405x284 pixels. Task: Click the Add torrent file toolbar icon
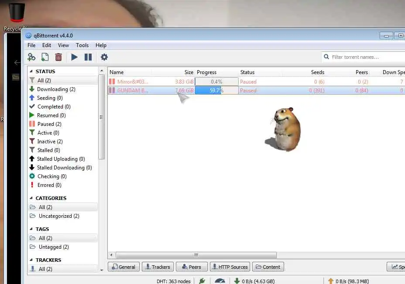(45, 57)
